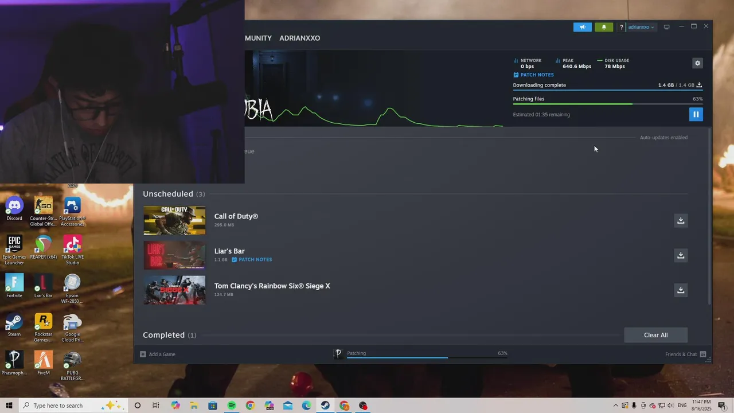This screenshot has height=413, width=734.
Task: Download the Call of Duty update
Action: click(x=681, y=220)
